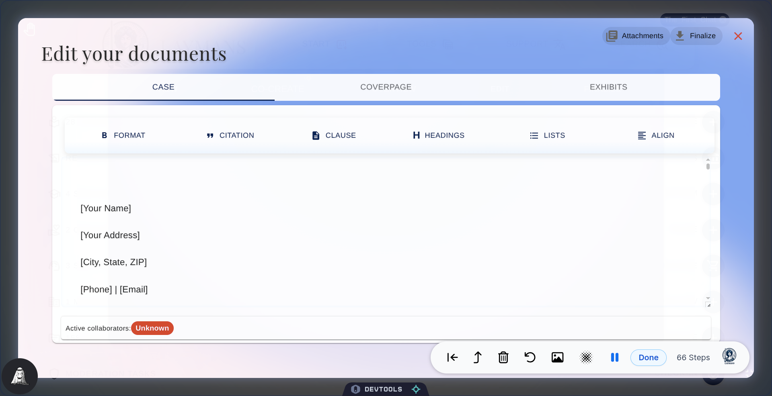Click the editor scrollbar up arrow

pyautogui.click(x=708, y=159)
